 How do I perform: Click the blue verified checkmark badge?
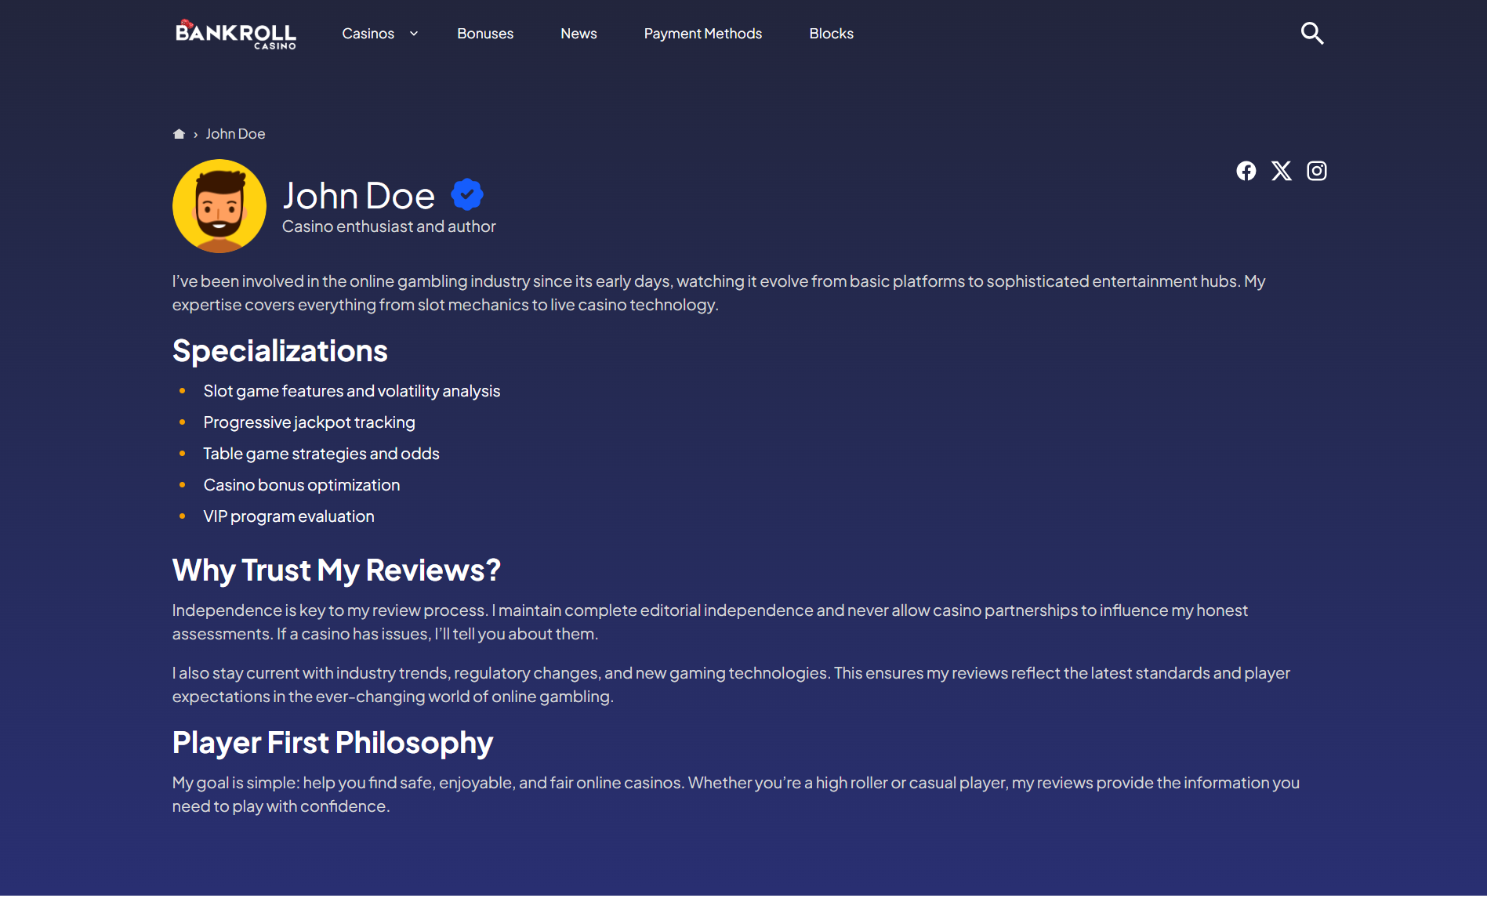tap(467, 194)
